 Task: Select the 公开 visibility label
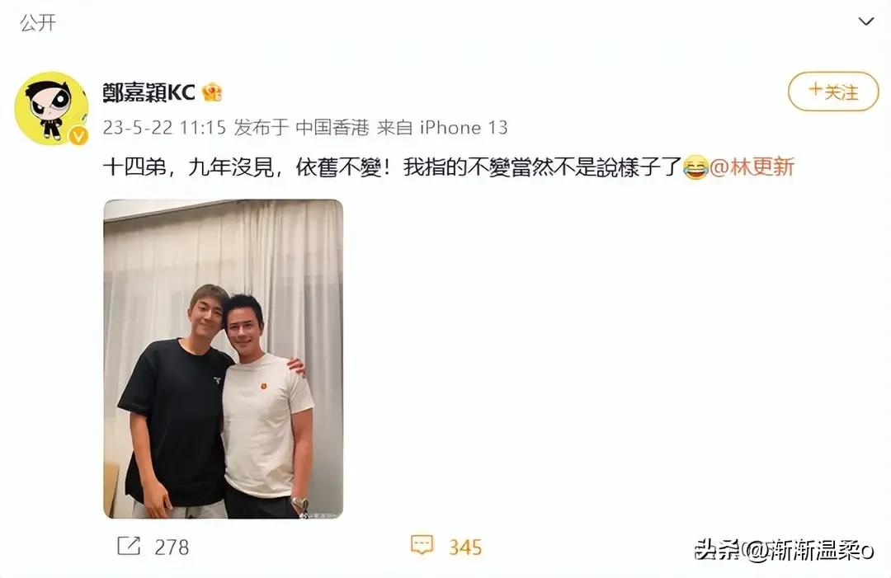pyautogui.click(x=38, y=23)
